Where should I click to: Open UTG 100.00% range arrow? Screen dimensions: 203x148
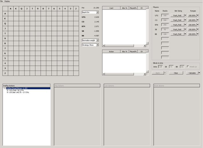coord(197,16)
